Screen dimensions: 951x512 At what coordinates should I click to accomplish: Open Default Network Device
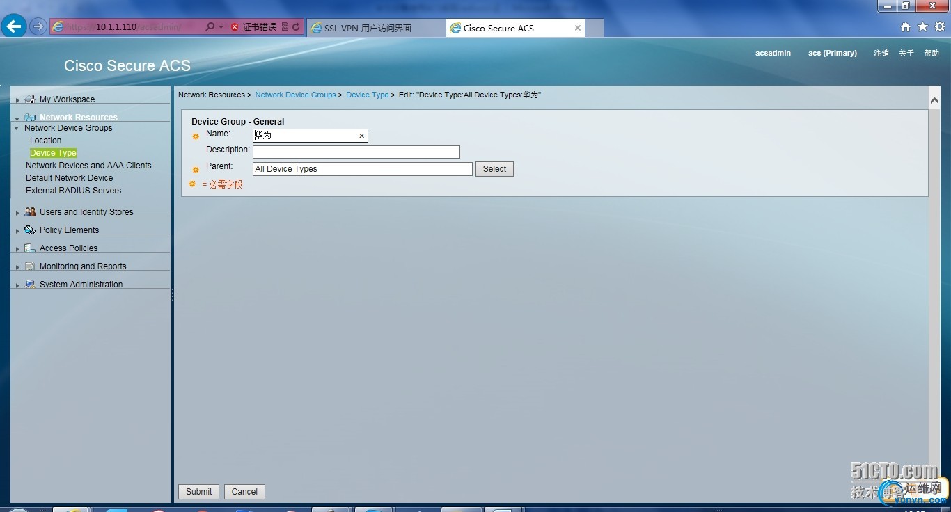coord(69,178)
